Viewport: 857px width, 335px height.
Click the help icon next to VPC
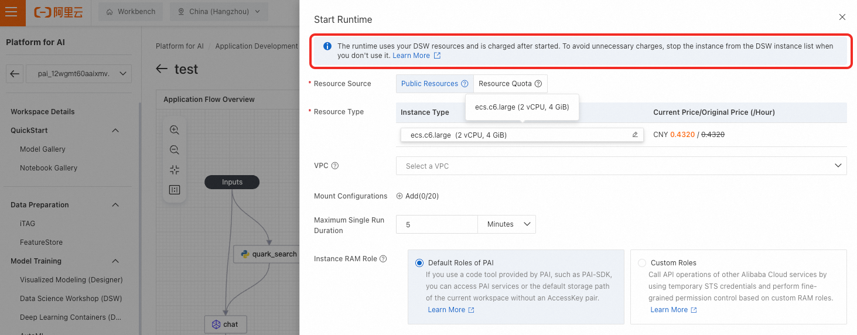(335, 166)
